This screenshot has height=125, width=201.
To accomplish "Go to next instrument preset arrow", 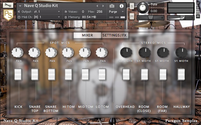I will pyautogui.click(x=103, y=6).
